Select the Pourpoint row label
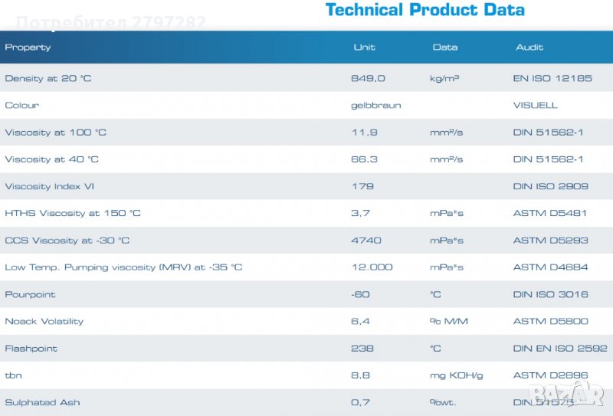 [30, 294]
